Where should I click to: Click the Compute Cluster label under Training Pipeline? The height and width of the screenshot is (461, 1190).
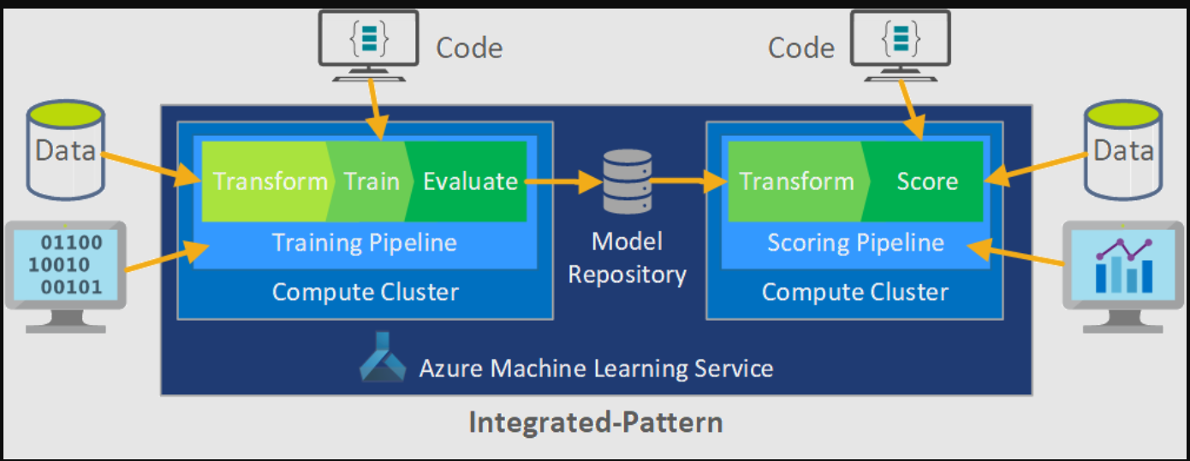click(x=366, y=293)
